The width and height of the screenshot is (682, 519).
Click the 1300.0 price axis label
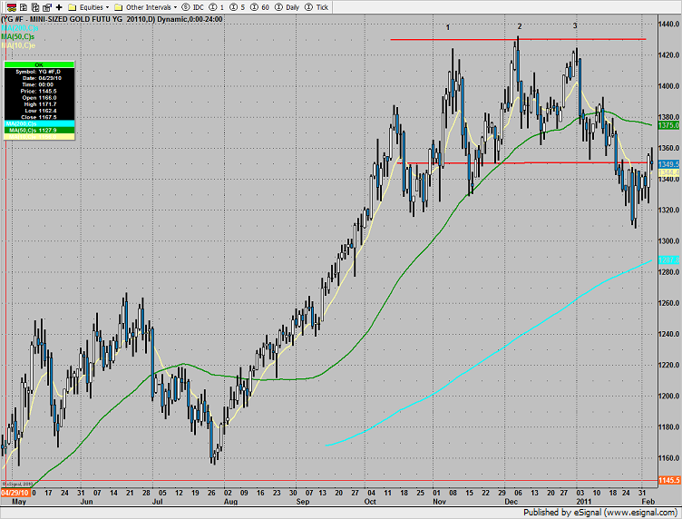[669, 241]
